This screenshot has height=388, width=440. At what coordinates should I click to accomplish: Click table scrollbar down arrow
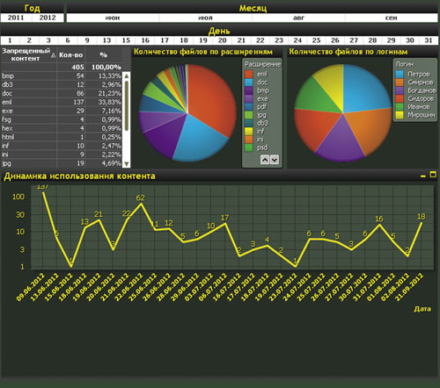pyautogui.click(x=127, y=164)
